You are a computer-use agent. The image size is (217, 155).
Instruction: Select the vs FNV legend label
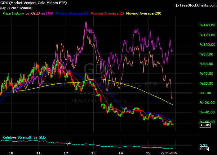pos(47,13)
